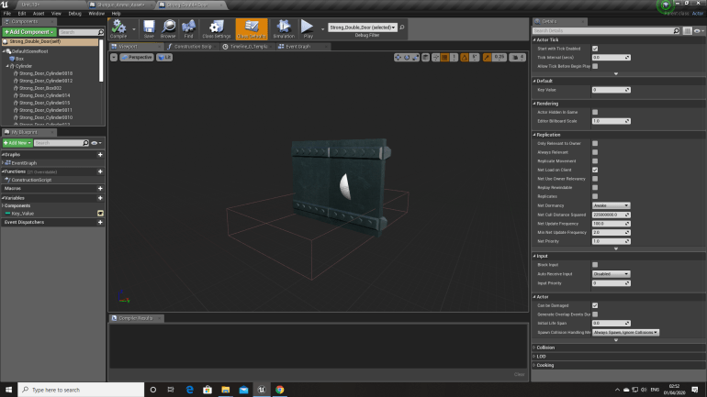Screen dimensions: 707x397
Task: Open Google Chrome from taskbar
Action: tap(280, 390)
